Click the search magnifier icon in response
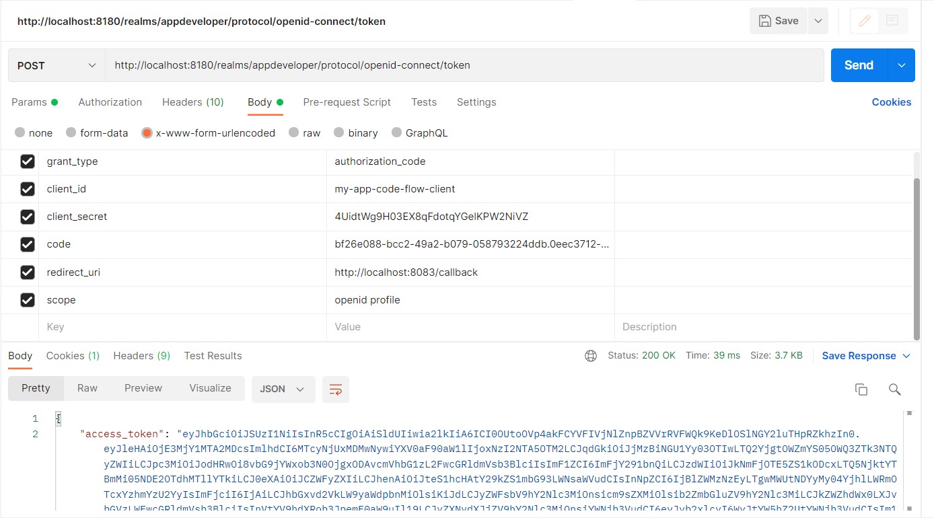Viewport: 934px width, 520px height. [x=894, y=389]
